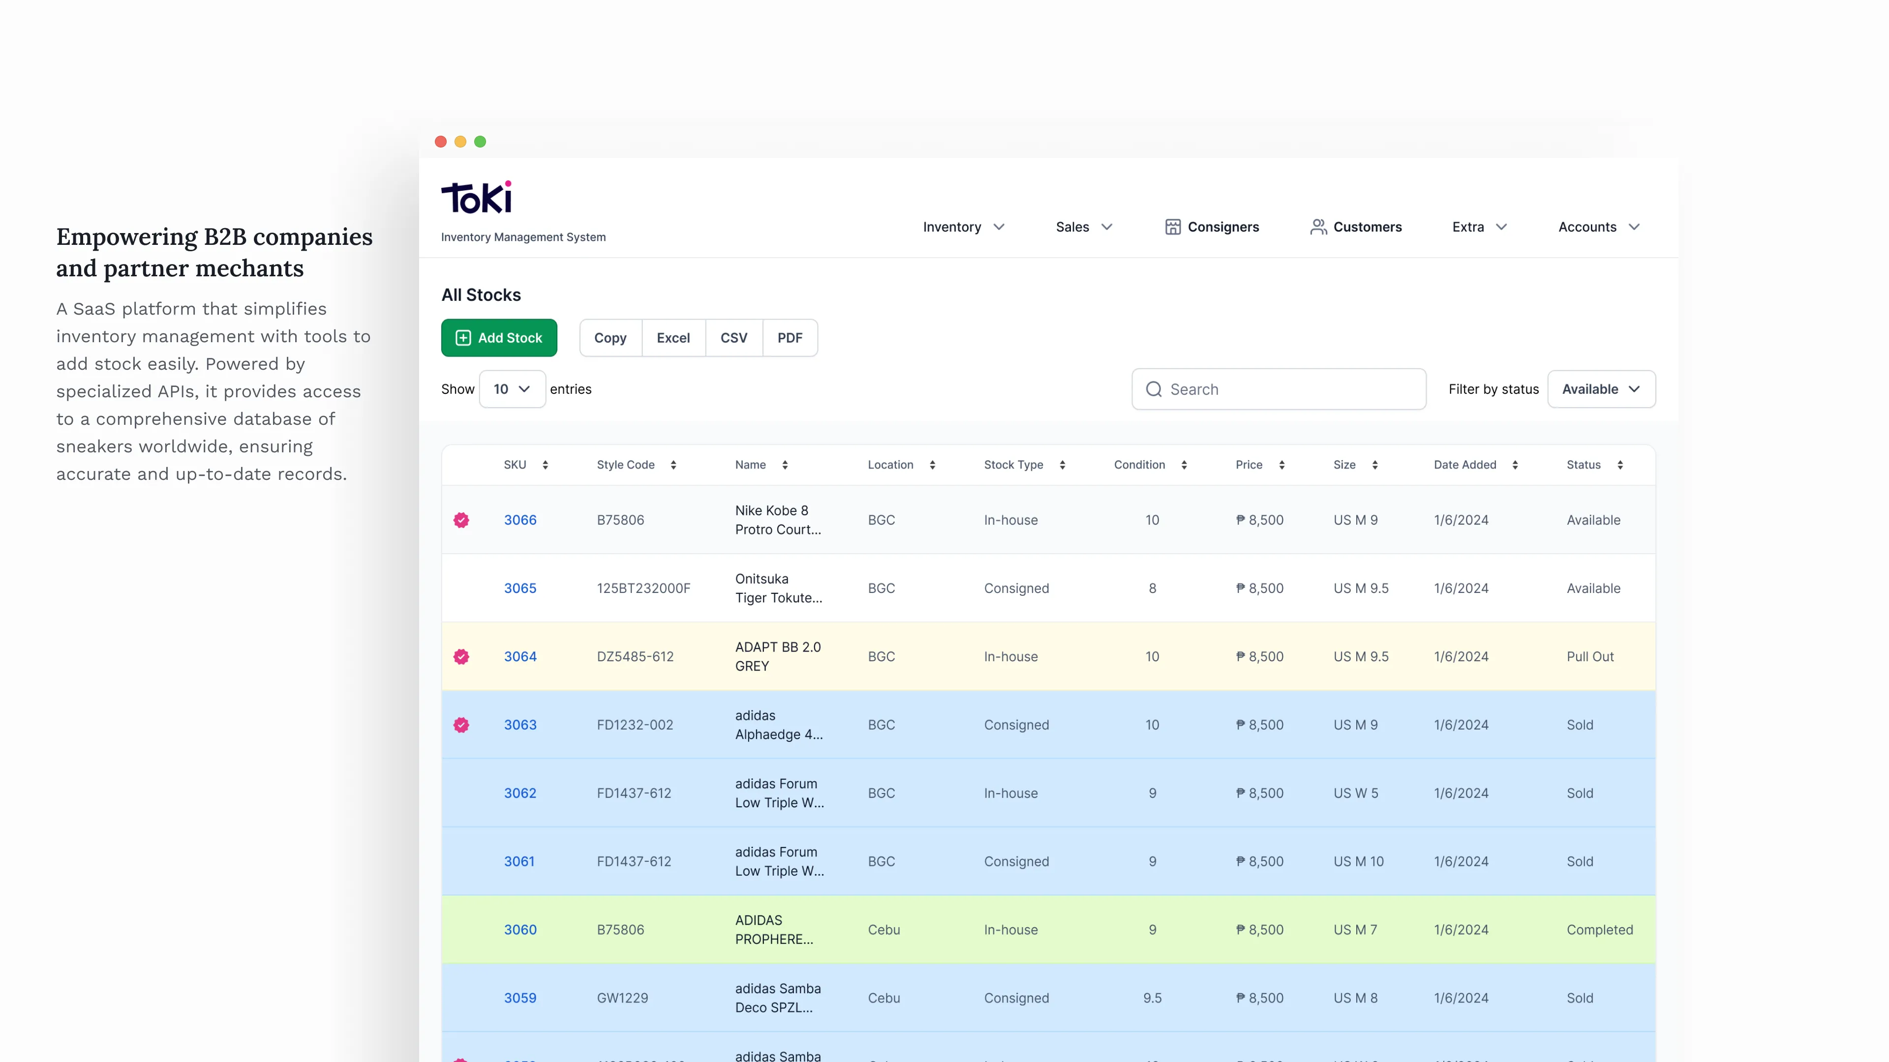Click the pink verified badge on SKU 3064

coord(461,656)
